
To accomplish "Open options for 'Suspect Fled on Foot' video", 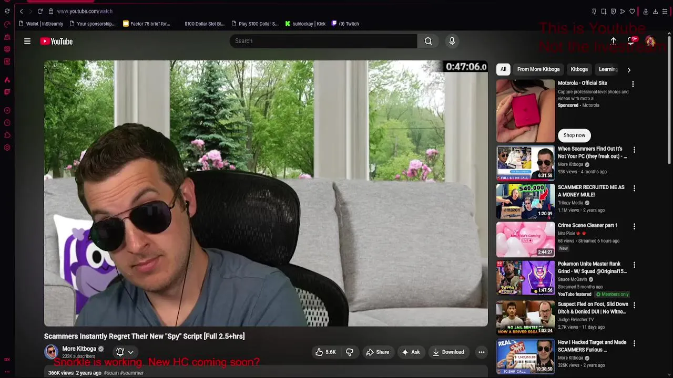I will (x=634, y=306).
